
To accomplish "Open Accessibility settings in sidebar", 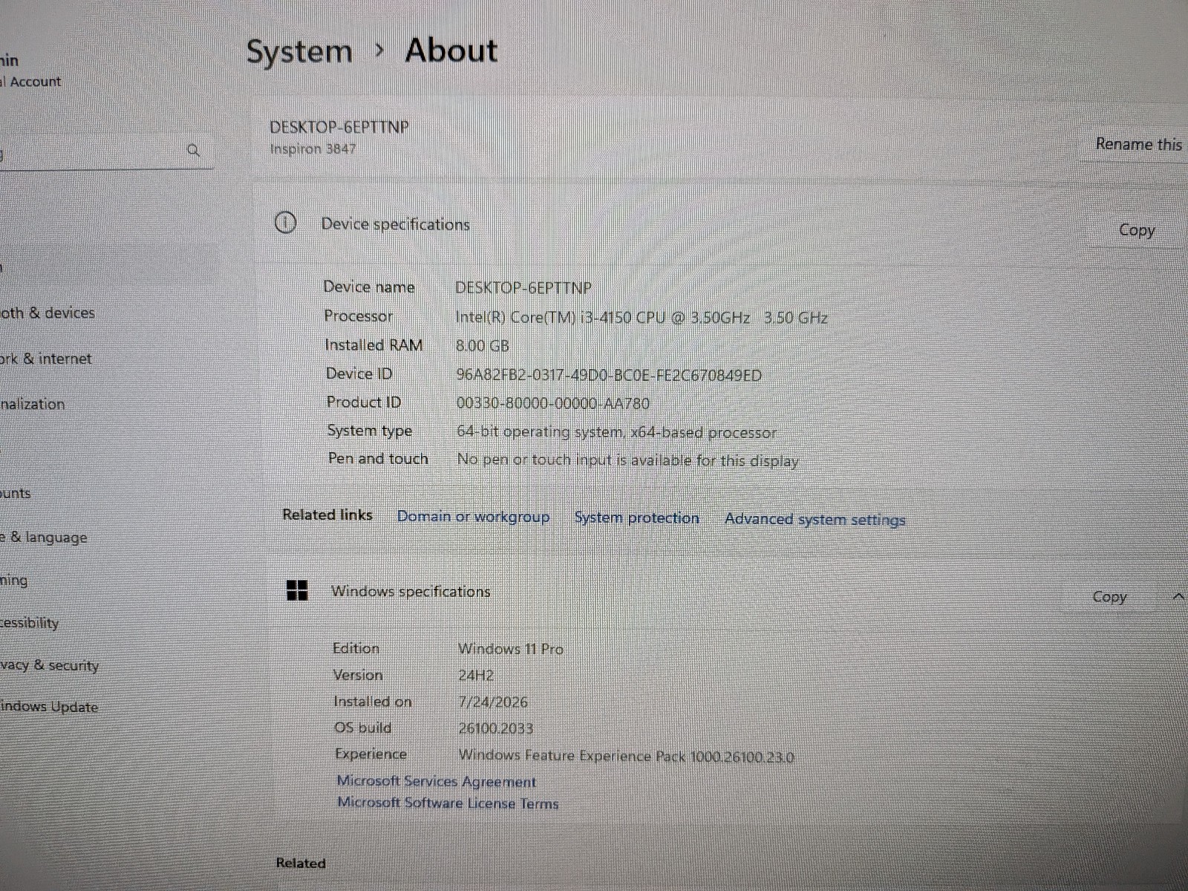I will [x=30, y=622].
